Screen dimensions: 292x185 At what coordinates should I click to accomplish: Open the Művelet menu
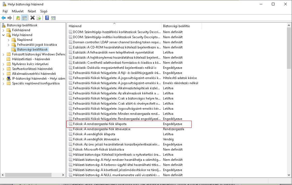click(18, 11)
